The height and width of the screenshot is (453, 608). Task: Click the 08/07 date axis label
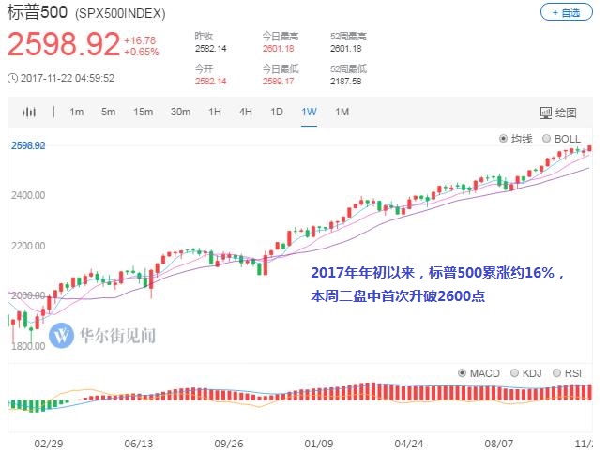498,444
